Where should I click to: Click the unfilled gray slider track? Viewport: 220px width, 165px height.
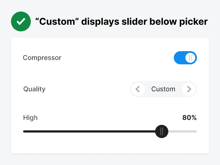click(183, 131)
